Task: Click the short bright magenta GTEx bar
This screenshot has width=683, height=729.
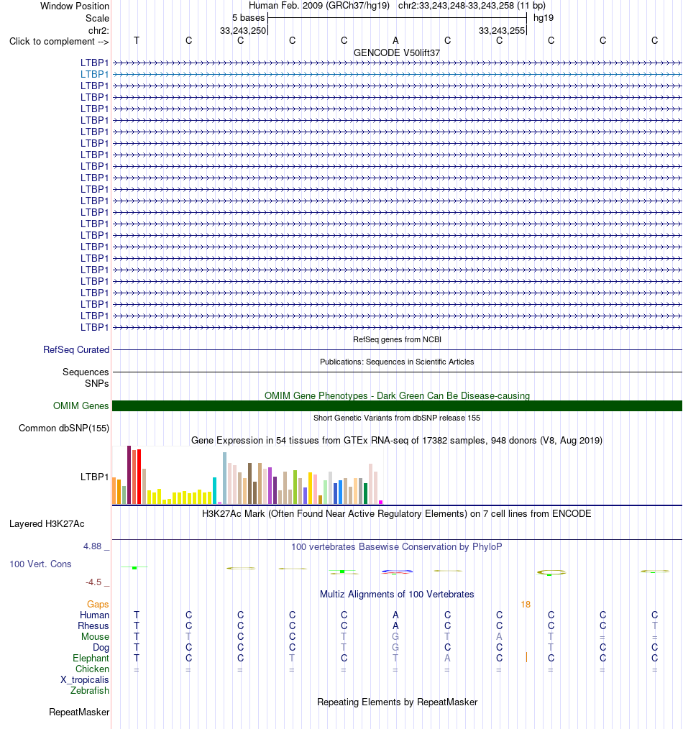Action: pos(381,502)
